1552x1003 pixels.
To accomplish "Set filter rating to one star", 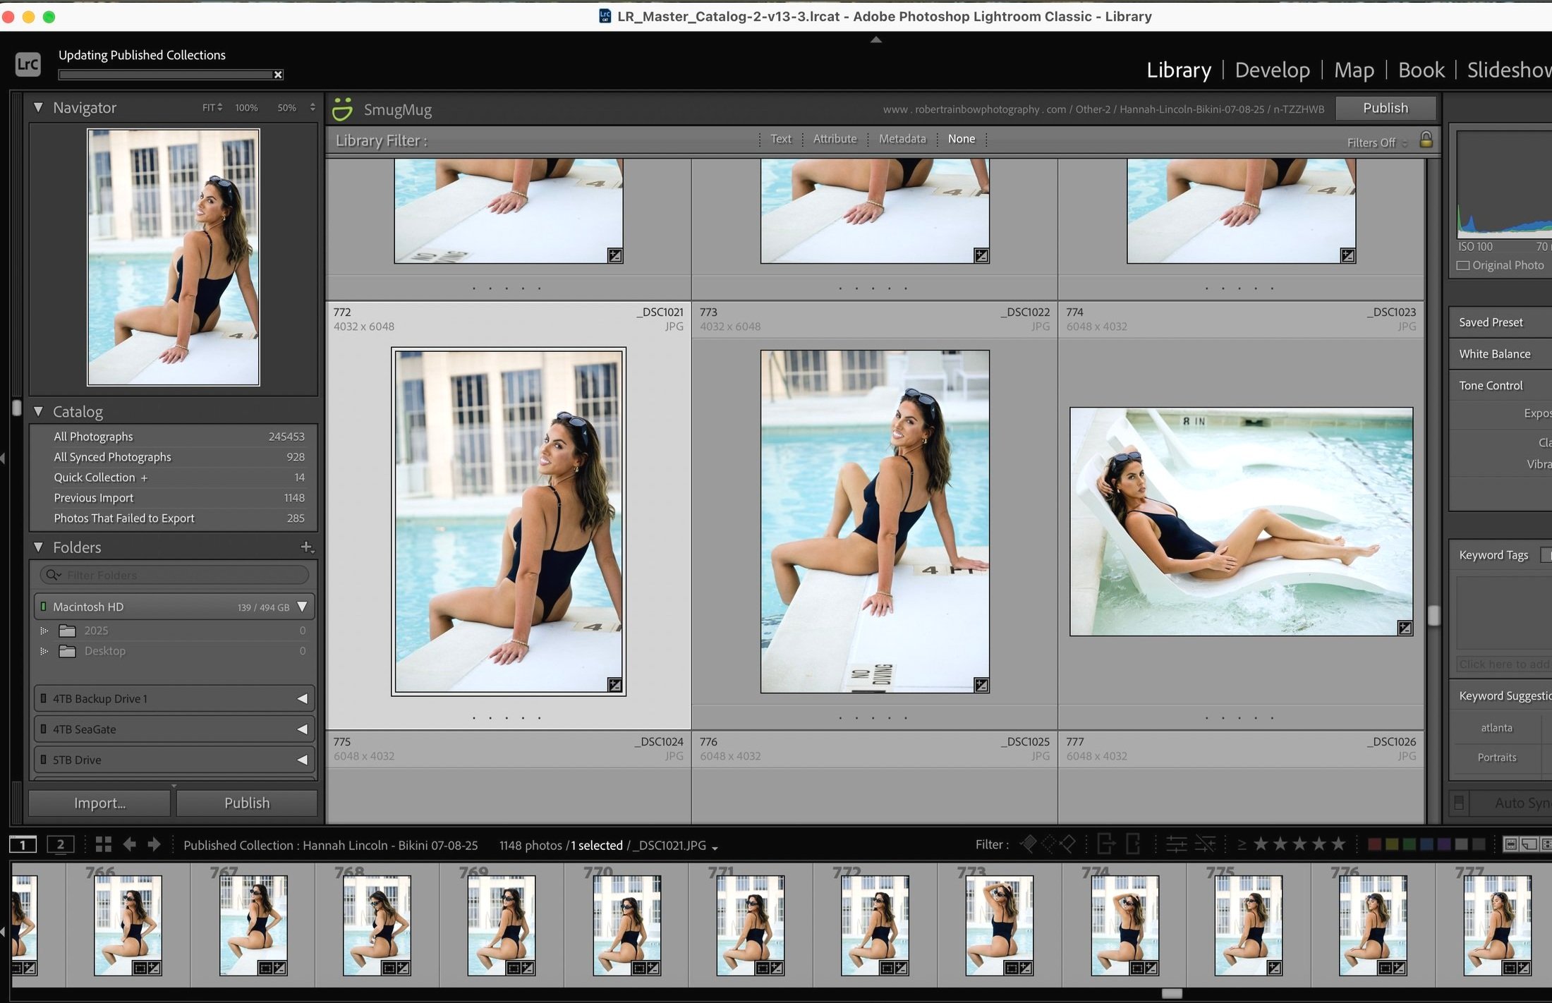I will point(1261,844).
